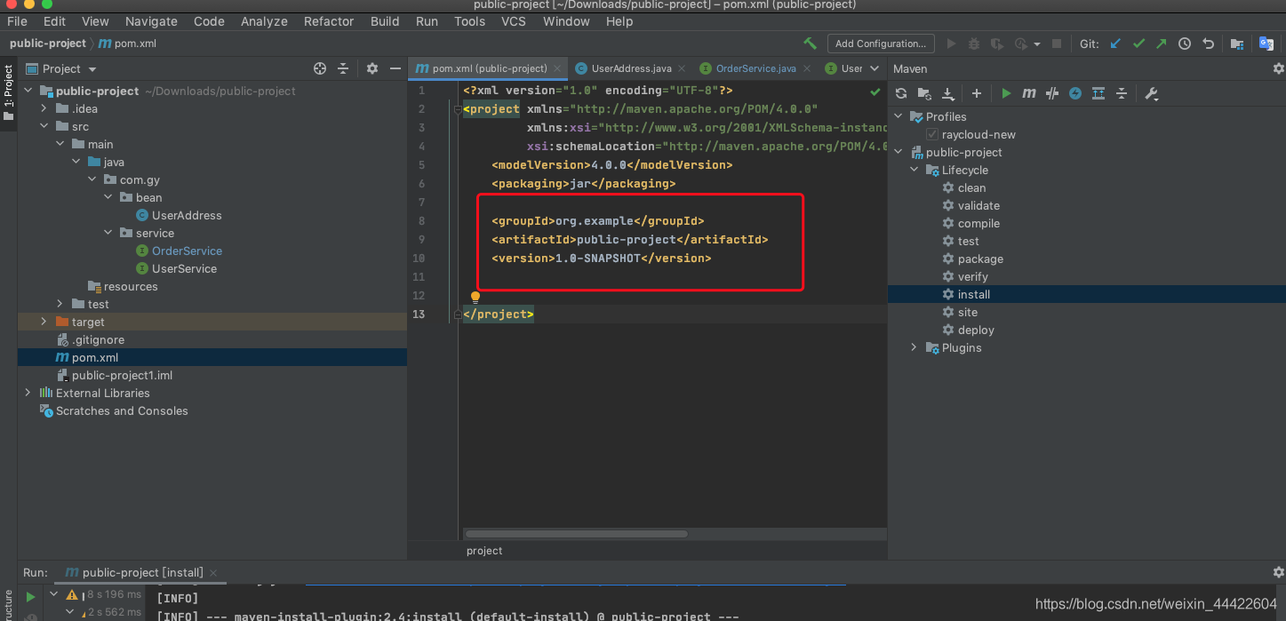Collapse the Lifecycle node in Maven
The height and width of the screenshot is (621, 1286).
click(915, 170)
